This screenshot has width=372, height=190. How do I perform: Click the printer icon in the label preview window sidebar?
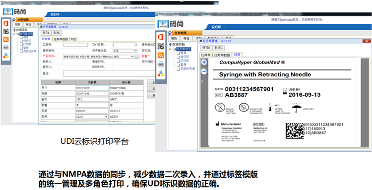(x=161, y=64)
